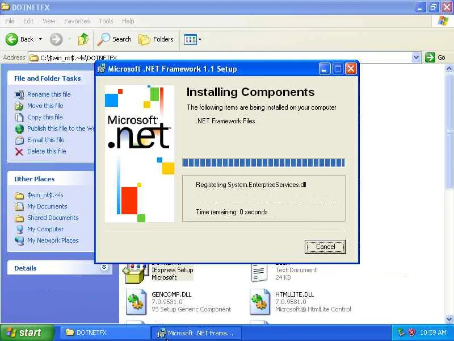Open the Help menu
Screen dimensions: 454x341
click(x=128, y=21)
